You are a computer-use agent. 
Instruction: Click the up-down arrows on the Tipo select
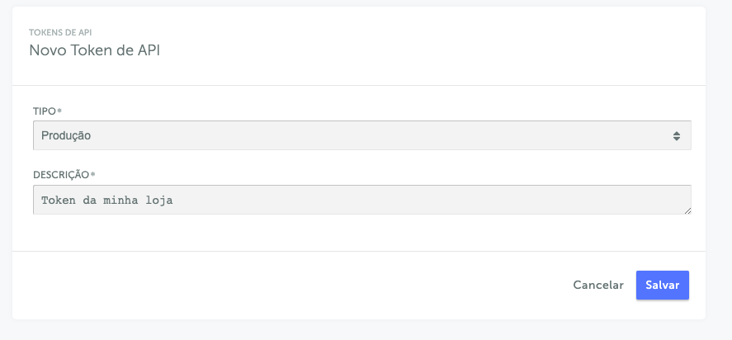coord(676,135)
